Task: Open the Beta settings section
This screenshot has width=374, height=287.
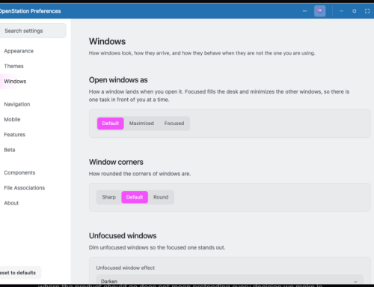Action: point(10,150)
